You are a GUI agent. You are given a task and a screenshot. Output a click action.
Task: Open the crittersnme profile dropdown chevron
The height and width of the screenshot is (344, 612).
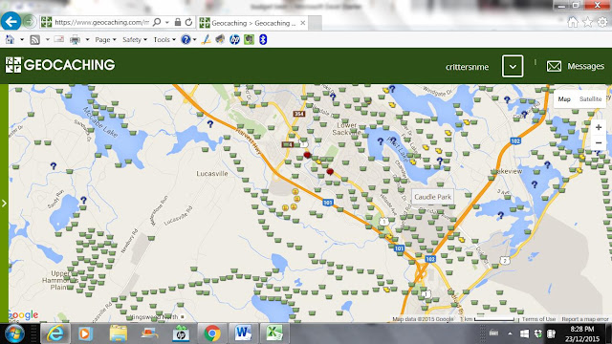point(513,66)
